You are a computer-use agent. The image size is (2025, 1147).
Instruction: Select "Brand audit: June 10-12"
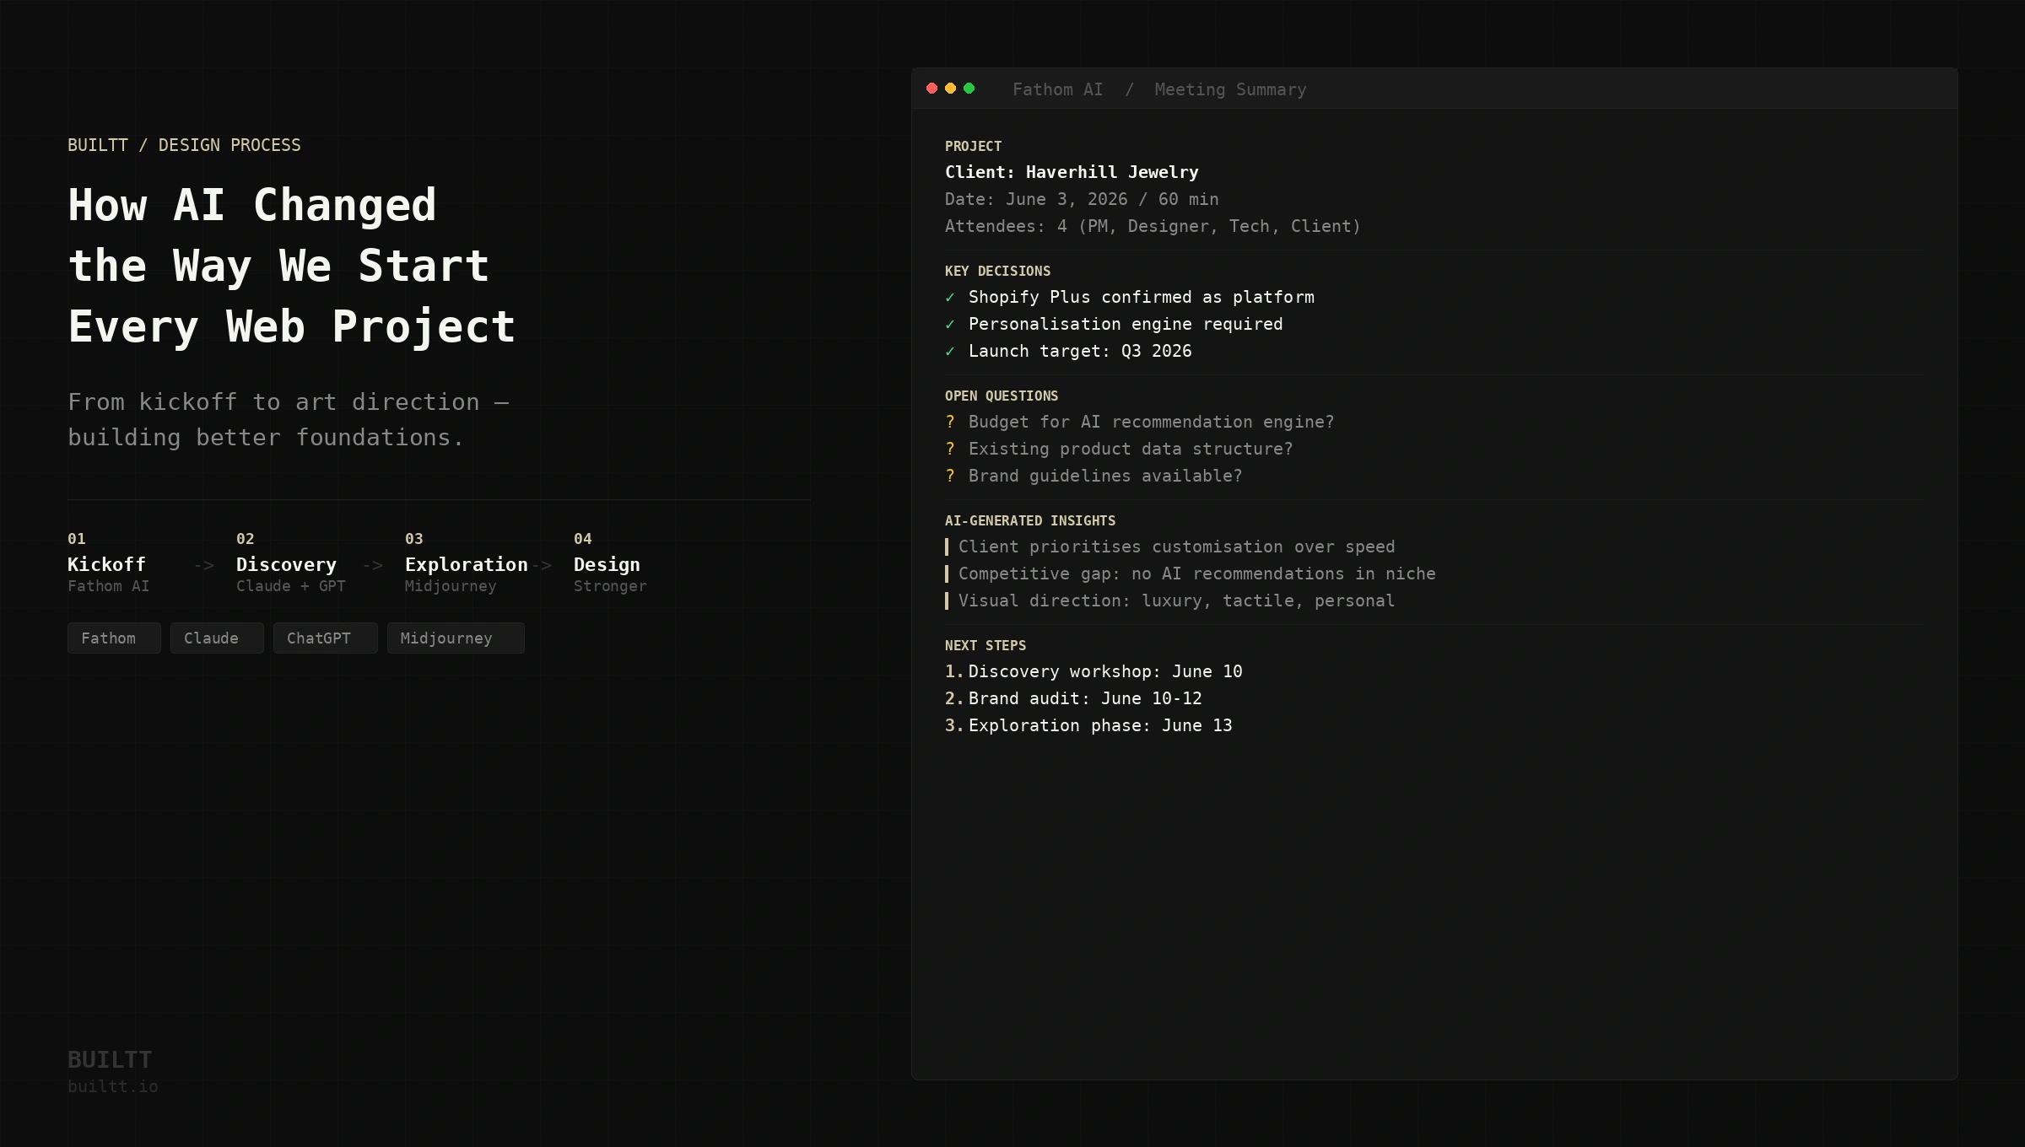(x=1085, y=698)
